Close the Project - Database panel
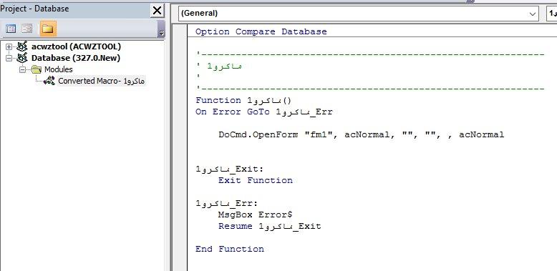 tap(157, 11)
